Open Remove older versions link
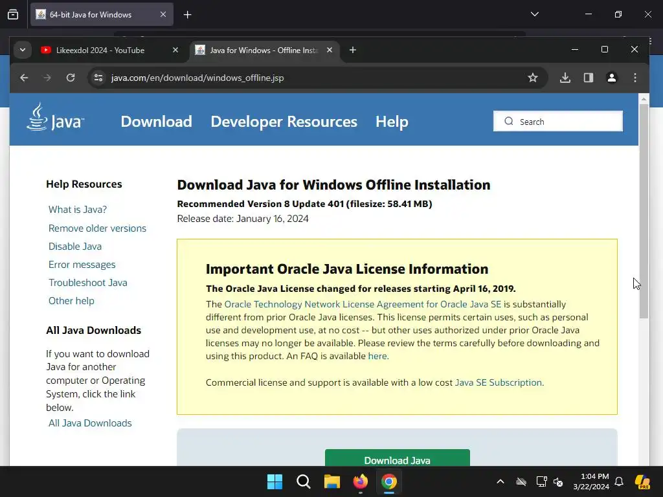Viewport: 663px width, 497px height. pos(97,228)
